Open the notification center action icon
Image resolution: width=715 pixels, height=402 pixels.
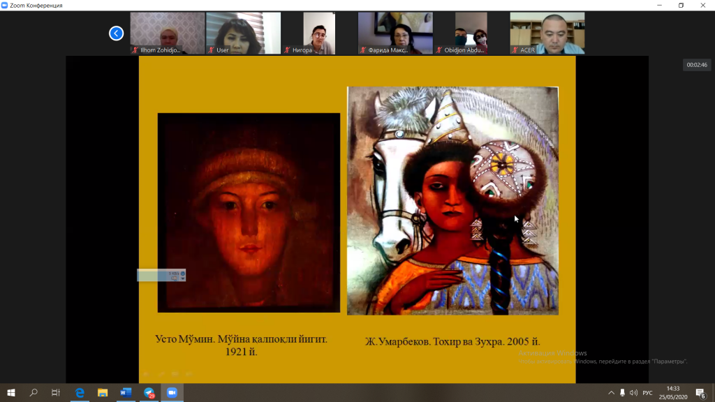(700, 393)
